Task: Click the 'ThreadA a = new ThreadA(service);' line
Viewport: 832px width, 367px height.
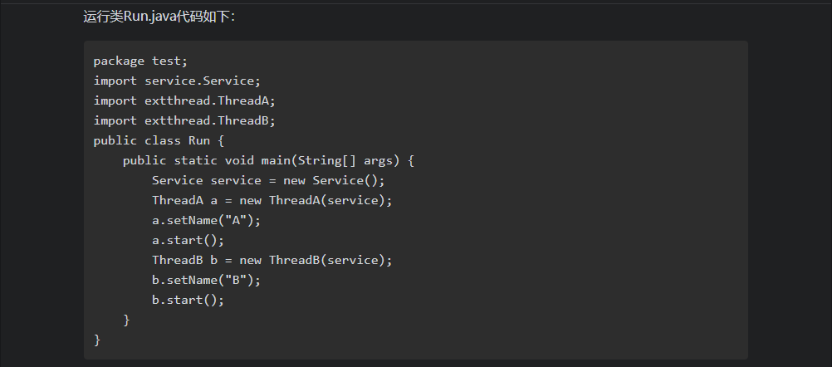Action: pos(272,200)
